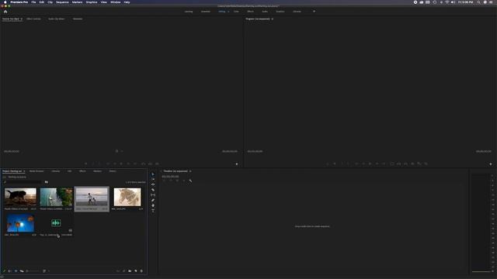Open the Source monitor Button Editor plus icon
The image size is (497, 279).
point(237,164)
